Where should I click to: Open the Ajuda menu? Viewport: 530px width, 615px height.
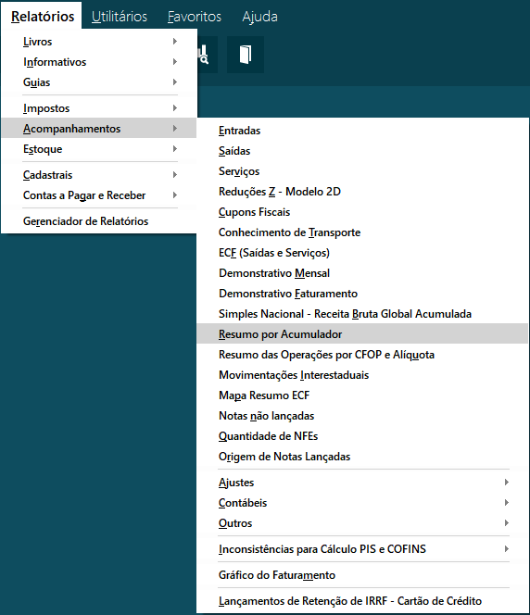(x=259, y=17)
